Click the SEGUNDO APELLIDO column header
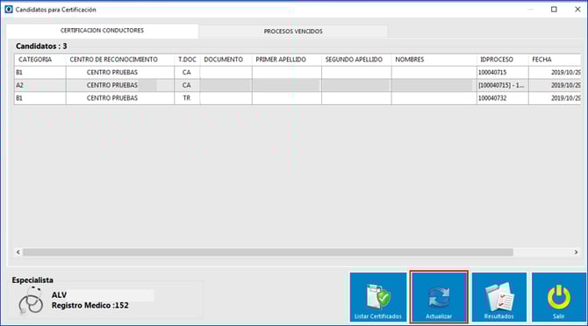 click(356, 60)
